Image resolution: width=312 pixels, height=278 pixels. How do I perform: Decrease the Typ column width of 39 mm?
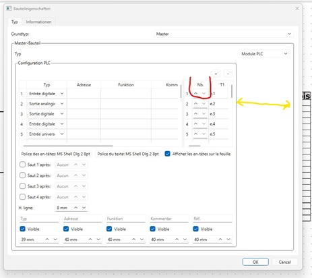click(55, 240)
